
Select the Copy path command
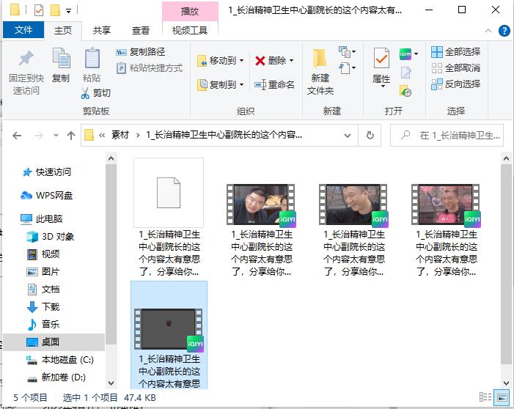(x=140, y=52)
